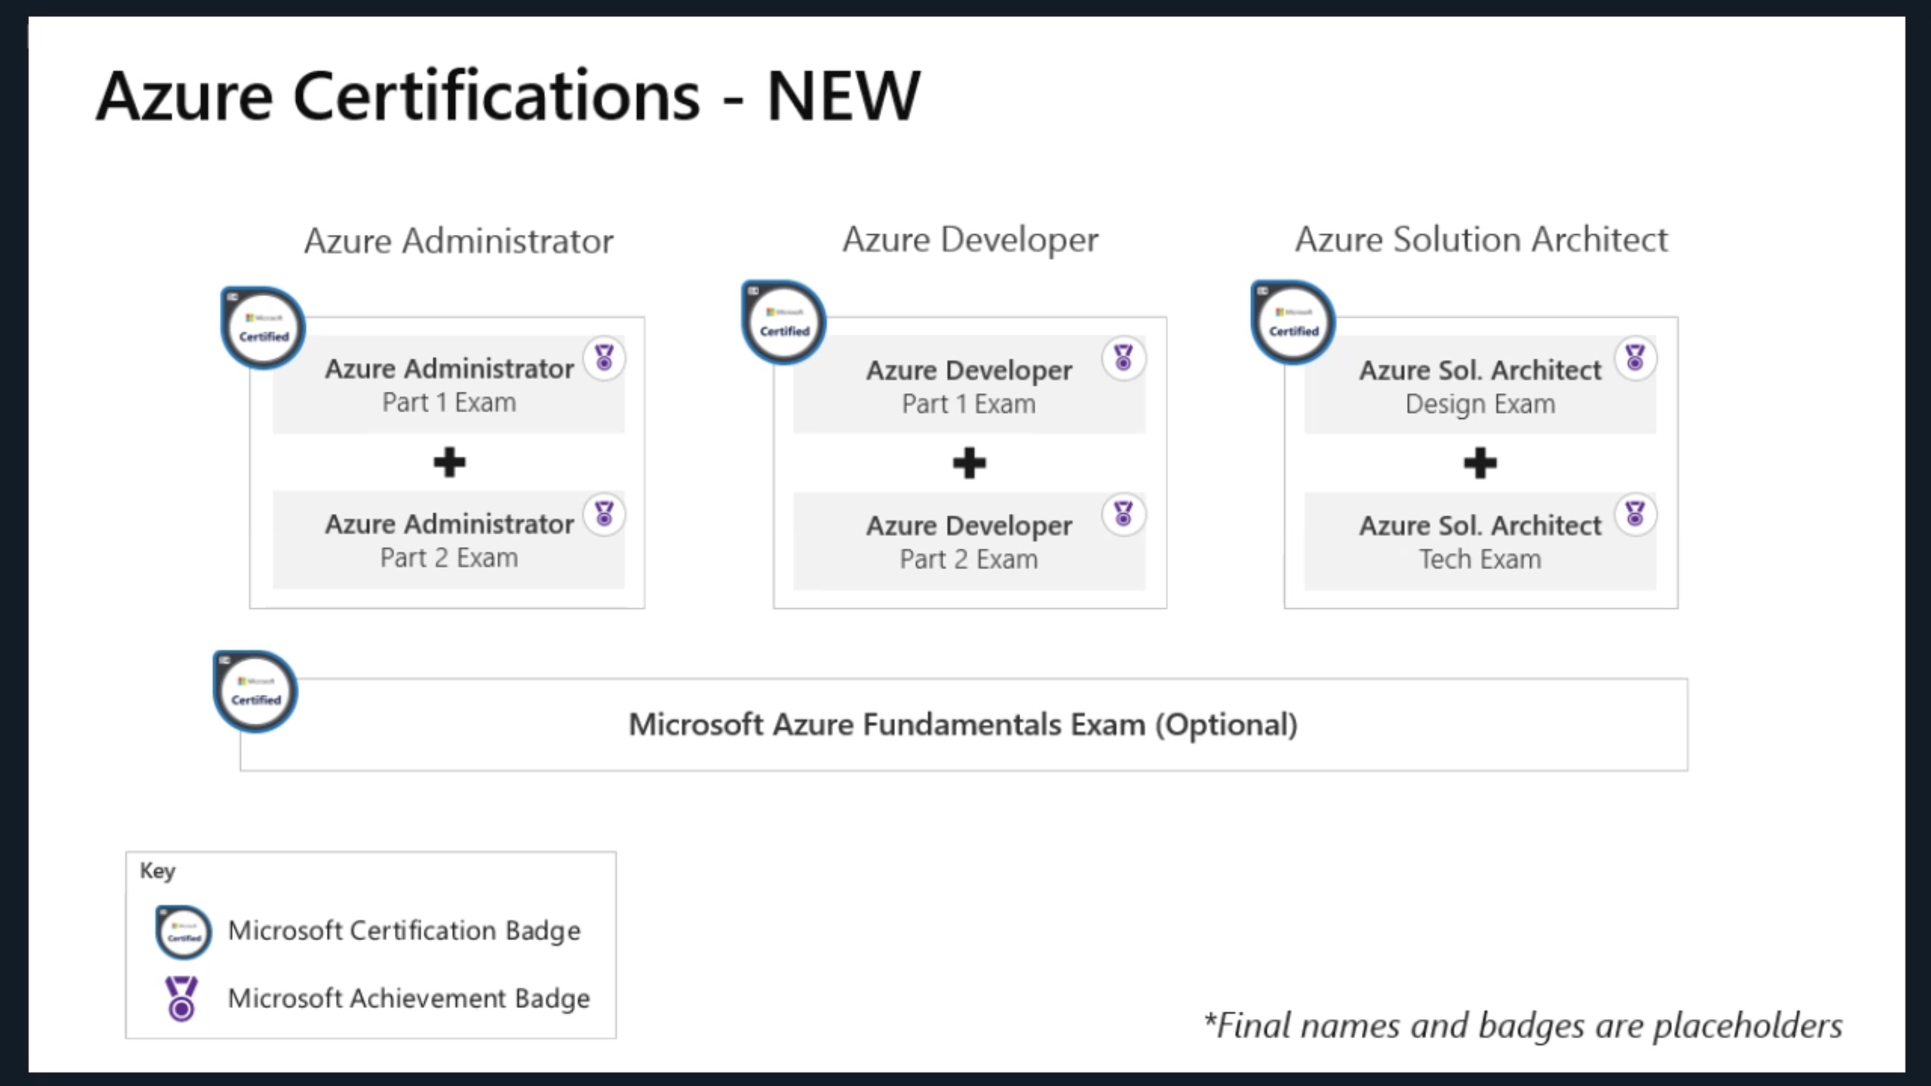
Task: Click the Certified badge on Azure Solution Architect box
Action: tap(1292, 322)
